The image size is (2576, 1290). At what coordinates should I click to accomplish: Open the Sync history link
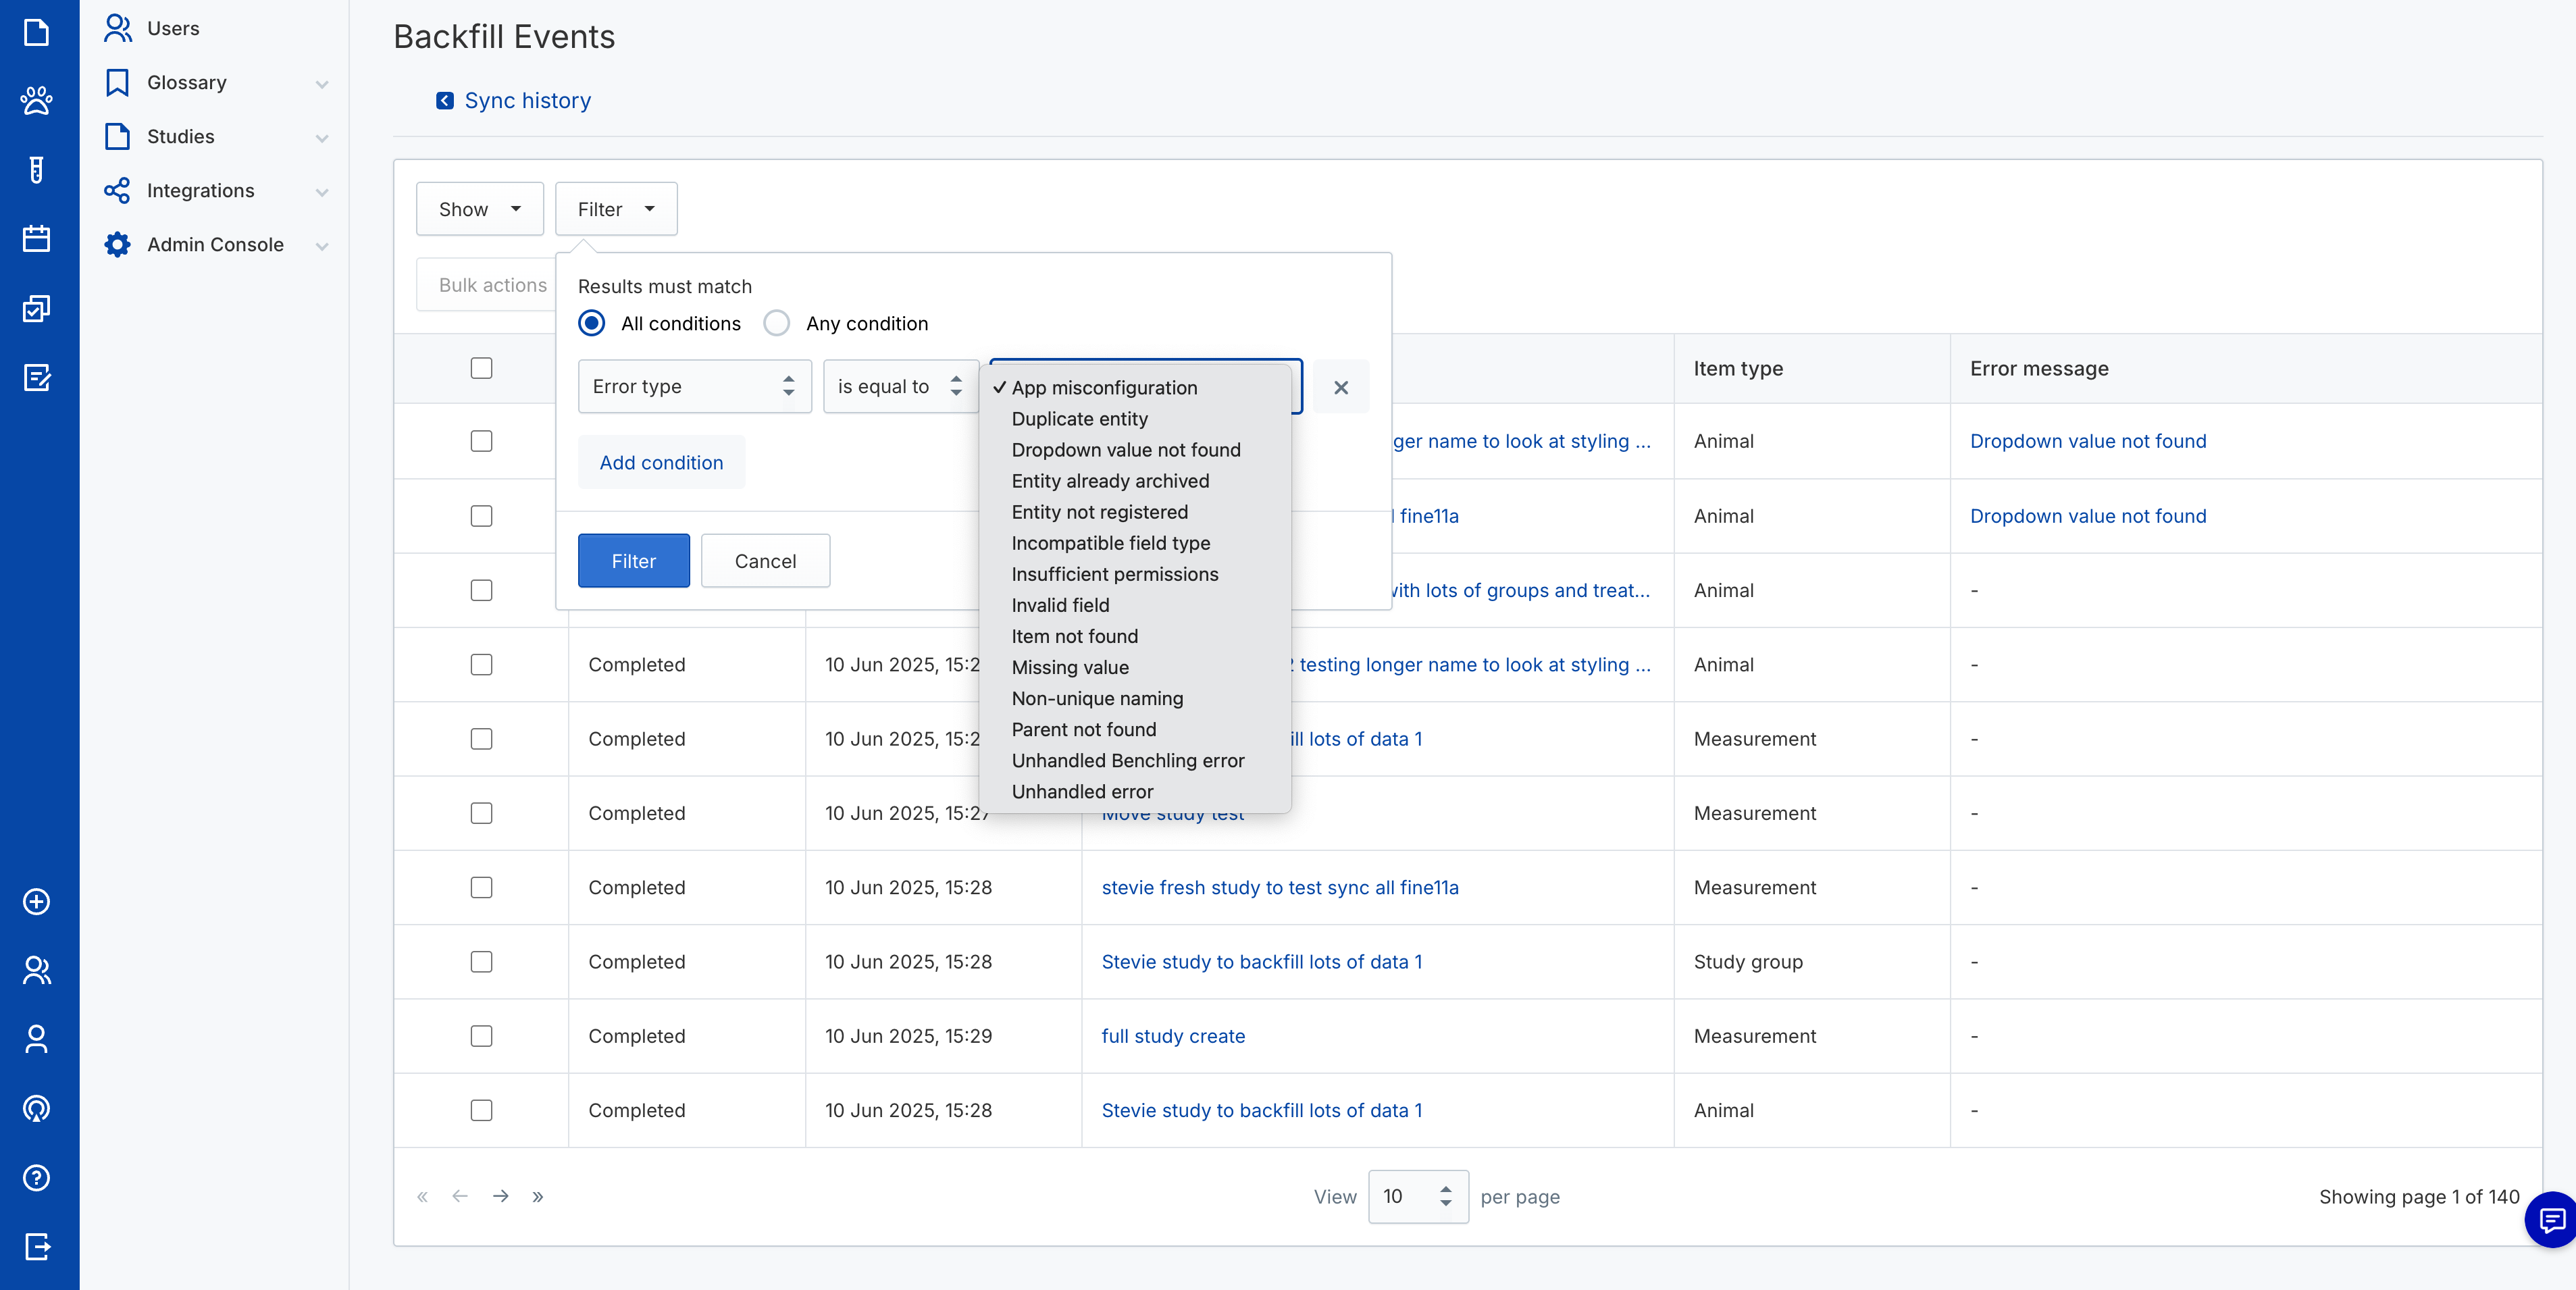tap(528, 100)
